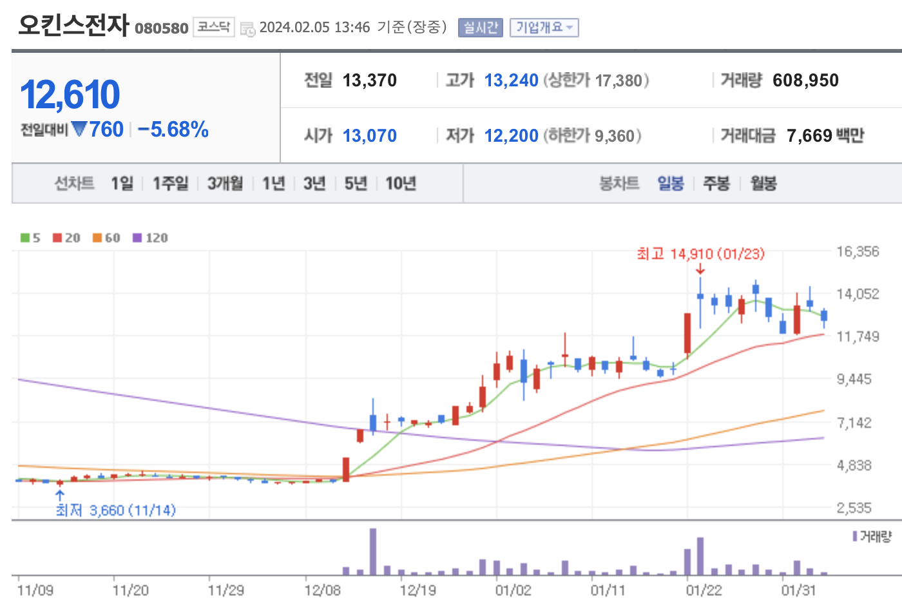This screenshot has width=902, height=607.
Task: Click the trading value 7,669 백만
Action: 825,136
